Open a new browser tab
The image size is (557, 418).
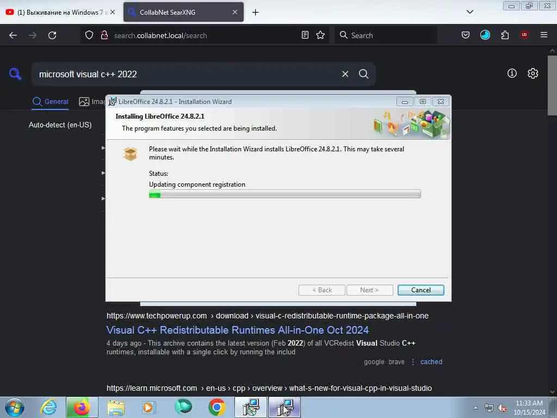click(x=256, y=13)
